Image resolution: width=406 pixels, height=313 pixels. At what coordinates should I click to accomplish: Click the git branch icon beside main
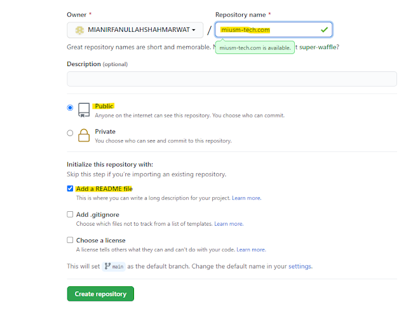107,266
